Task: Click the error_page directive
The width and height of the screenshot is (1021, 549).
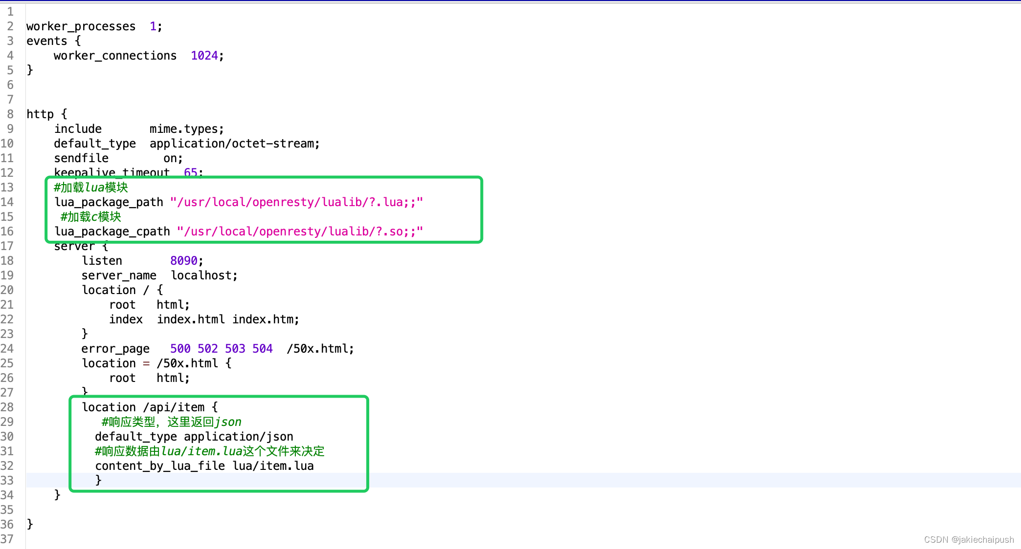Action: click(115, 349)
